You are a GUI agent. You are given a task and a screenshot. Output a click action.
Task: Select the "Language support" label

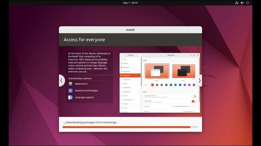[84, 97]
